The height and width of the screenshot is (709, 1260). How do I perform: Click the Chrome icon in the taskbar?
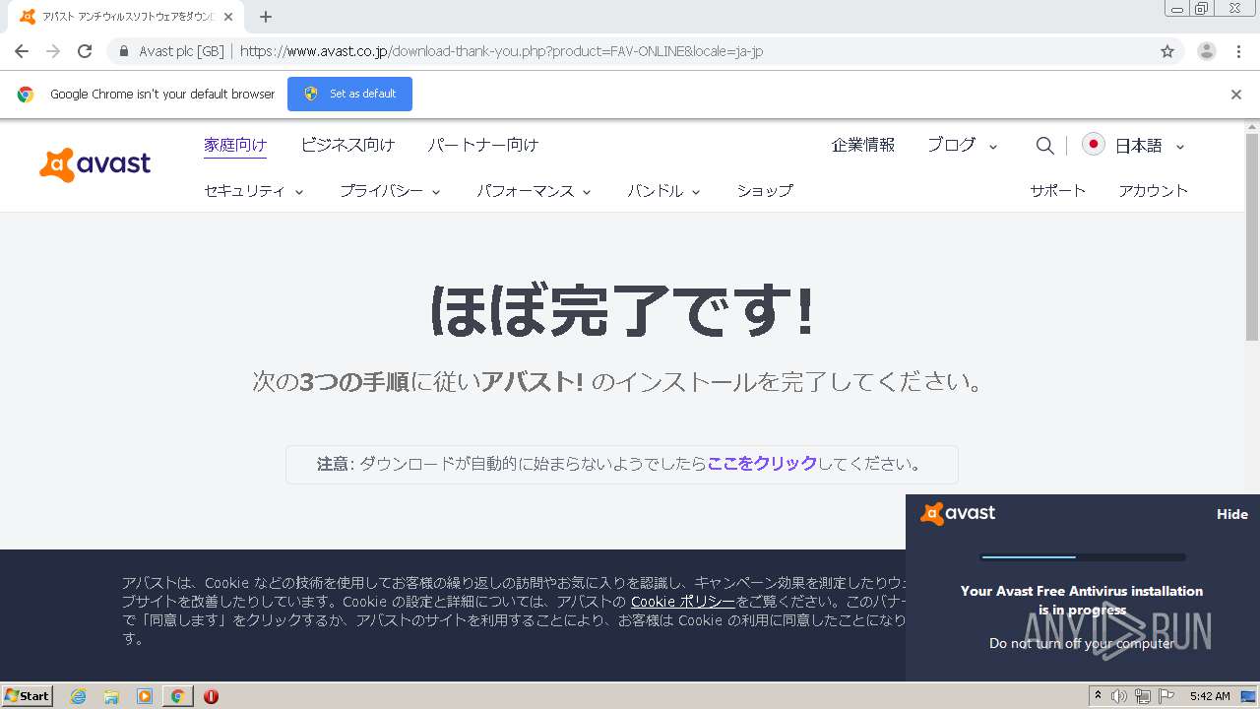coord(177,696)
